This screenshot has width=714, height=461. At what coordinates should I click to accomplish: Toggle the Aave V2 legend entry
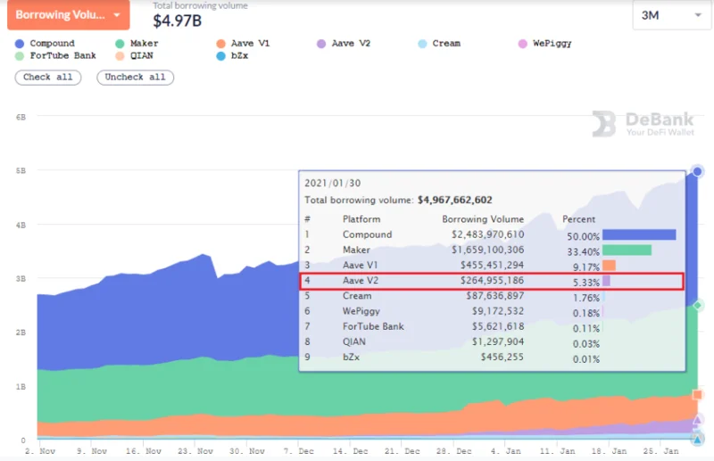[x=344, y=43]
